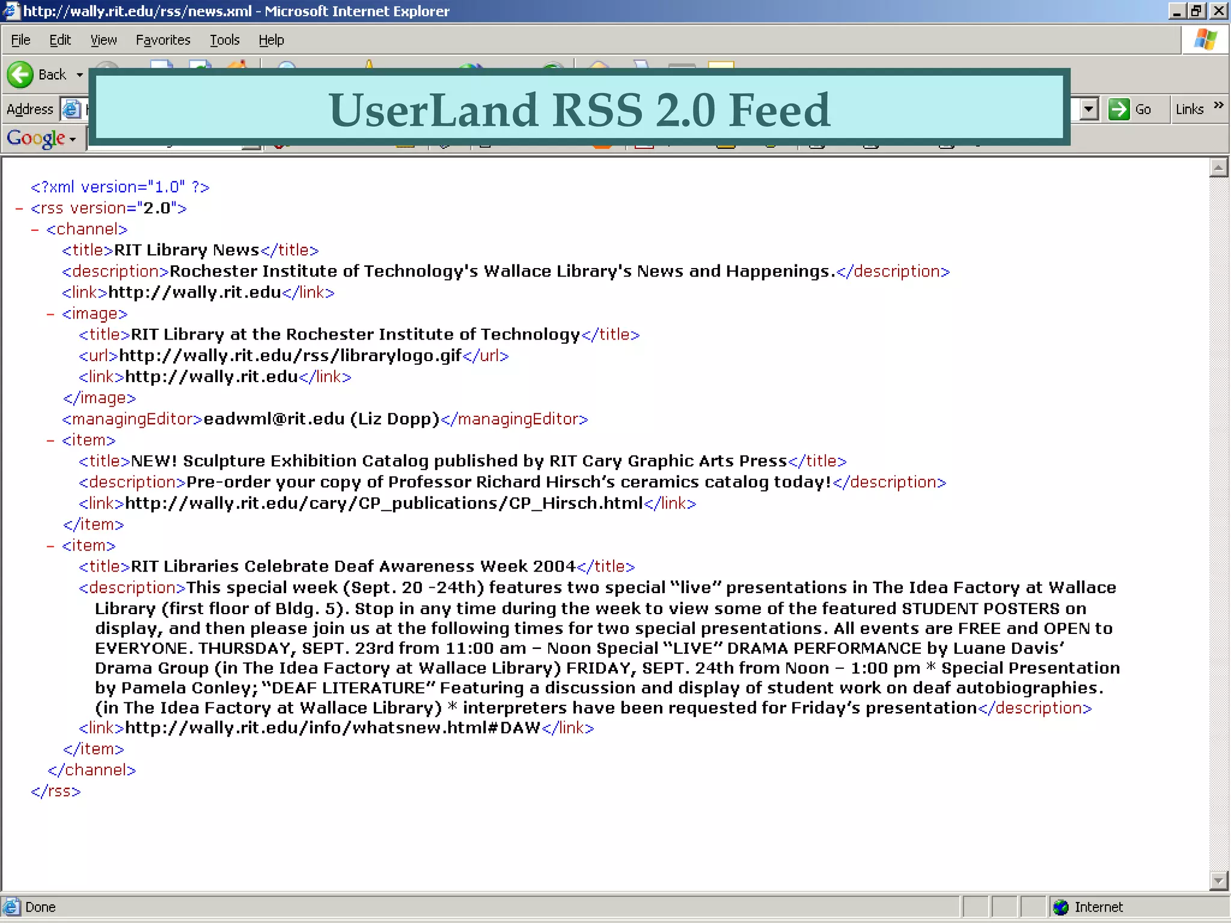Open the View menu
The height and width of the screenshot is (923, 1231).
pos(103,40)
